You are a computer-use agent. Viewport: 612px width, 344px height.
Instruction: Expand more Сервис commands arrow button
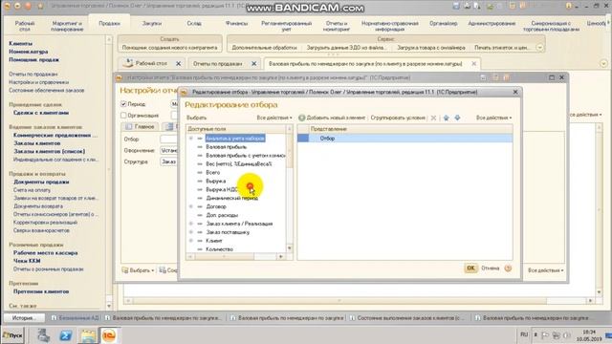pyautogui.click(x=539, y=47)
